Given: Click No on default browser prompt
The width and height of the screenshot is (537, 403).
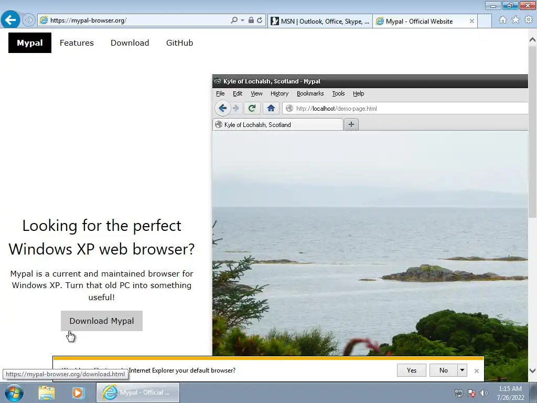Looking at the screenshot, I should pyautogui.click(x=444, y=370).
